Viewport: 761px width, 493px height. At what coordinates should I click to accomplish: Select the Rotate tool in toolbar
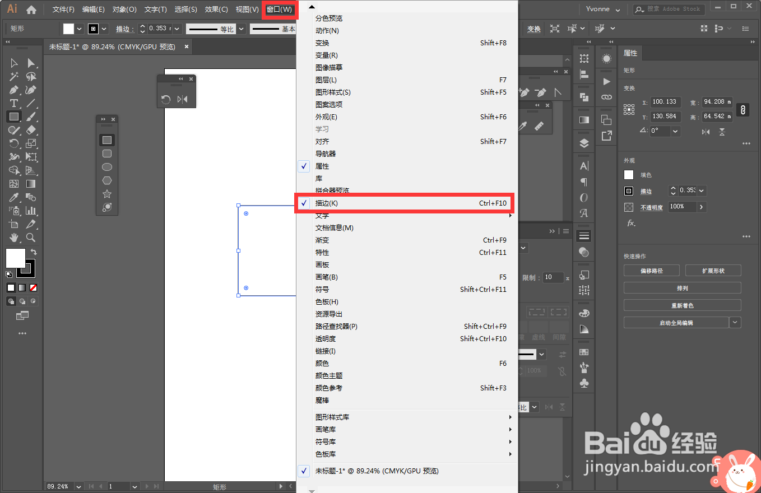tap(14, 143)
